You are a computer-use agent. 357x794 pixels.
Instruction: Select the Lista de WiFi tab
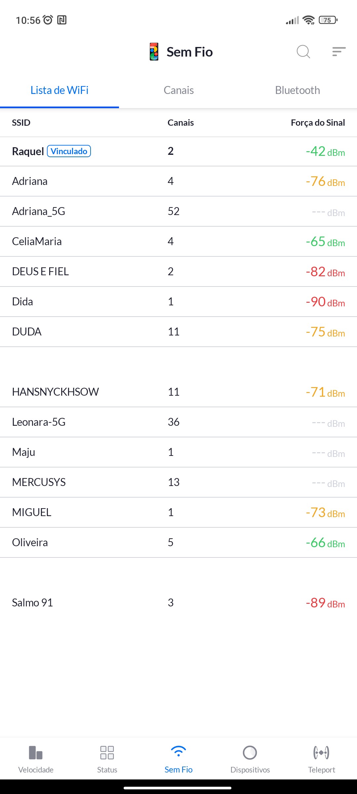pyautogui.click(x=59, y=90)
